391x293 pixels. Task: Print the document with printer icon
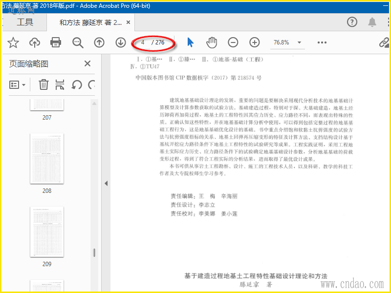tap(56, 42)
